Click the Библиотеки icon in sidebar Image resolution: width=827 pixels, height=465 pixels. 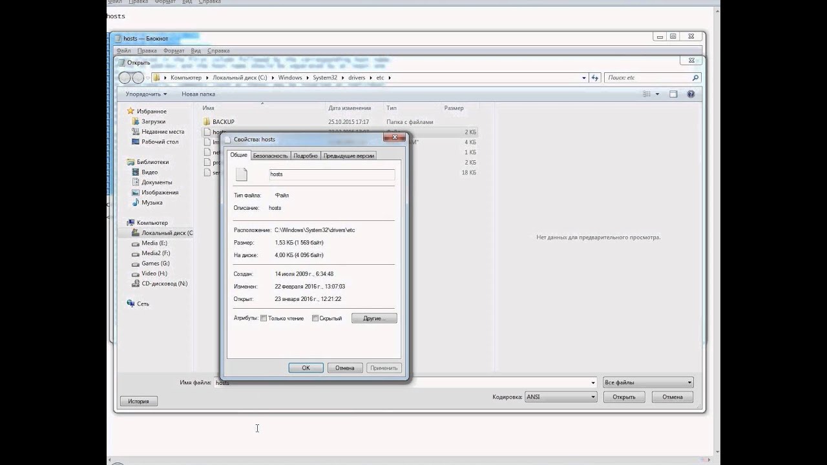coord(131,162)
